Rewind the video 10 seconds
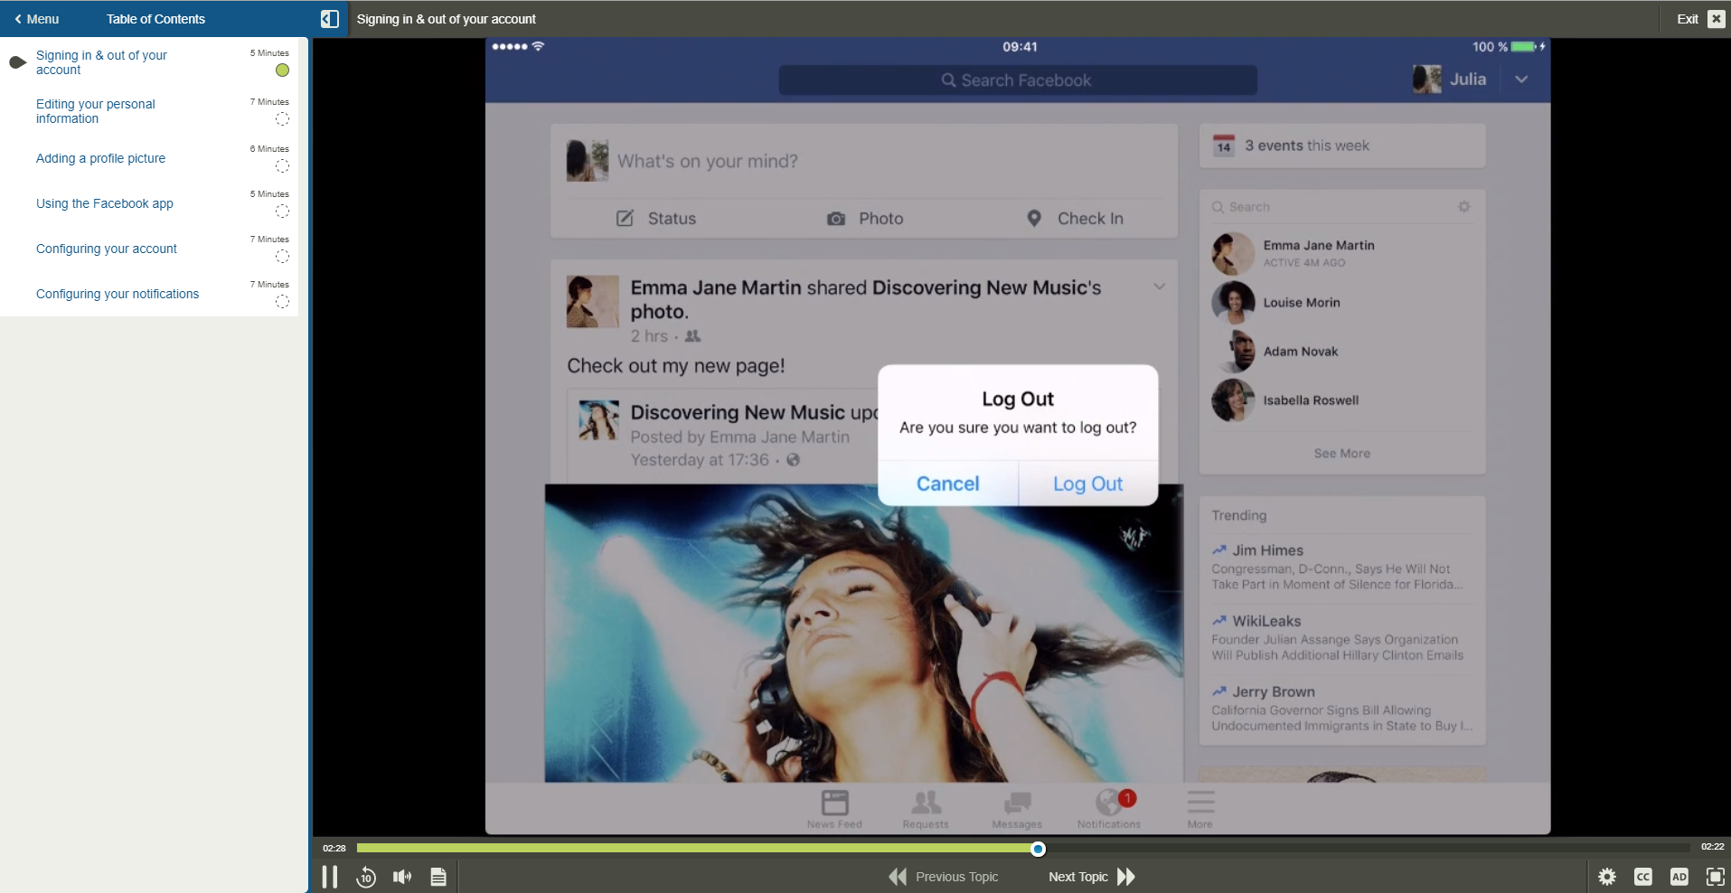The width and height of the screenshot is (1731, 893). pos(365,876)
